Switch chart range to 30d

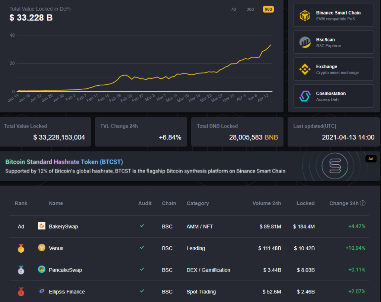click(250, 9)
